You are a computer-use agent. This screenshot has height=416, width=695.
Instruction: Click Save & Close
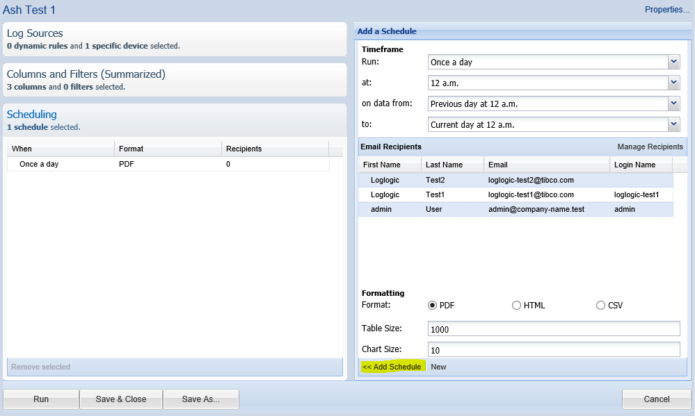(121, 399)
